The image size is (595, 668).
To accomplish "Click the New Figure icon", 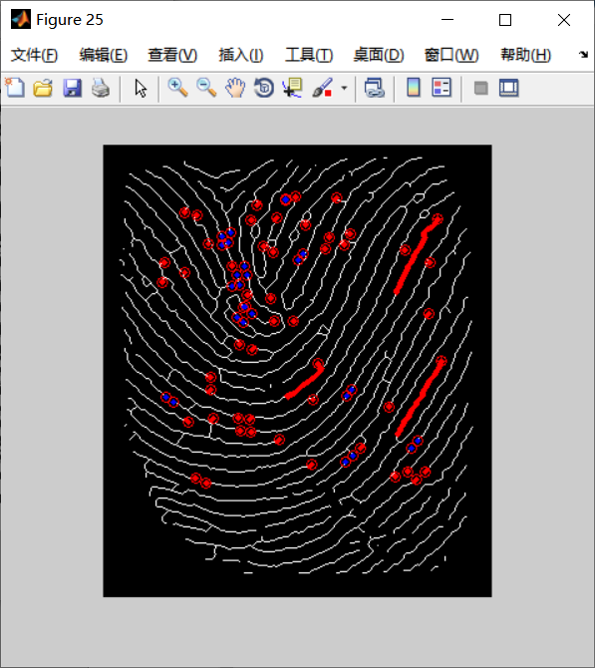I will point(15,88).
